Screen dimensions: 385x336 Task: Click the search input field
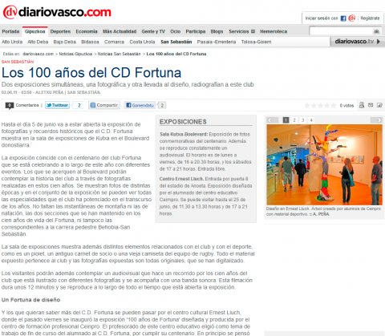pos(341,31)
